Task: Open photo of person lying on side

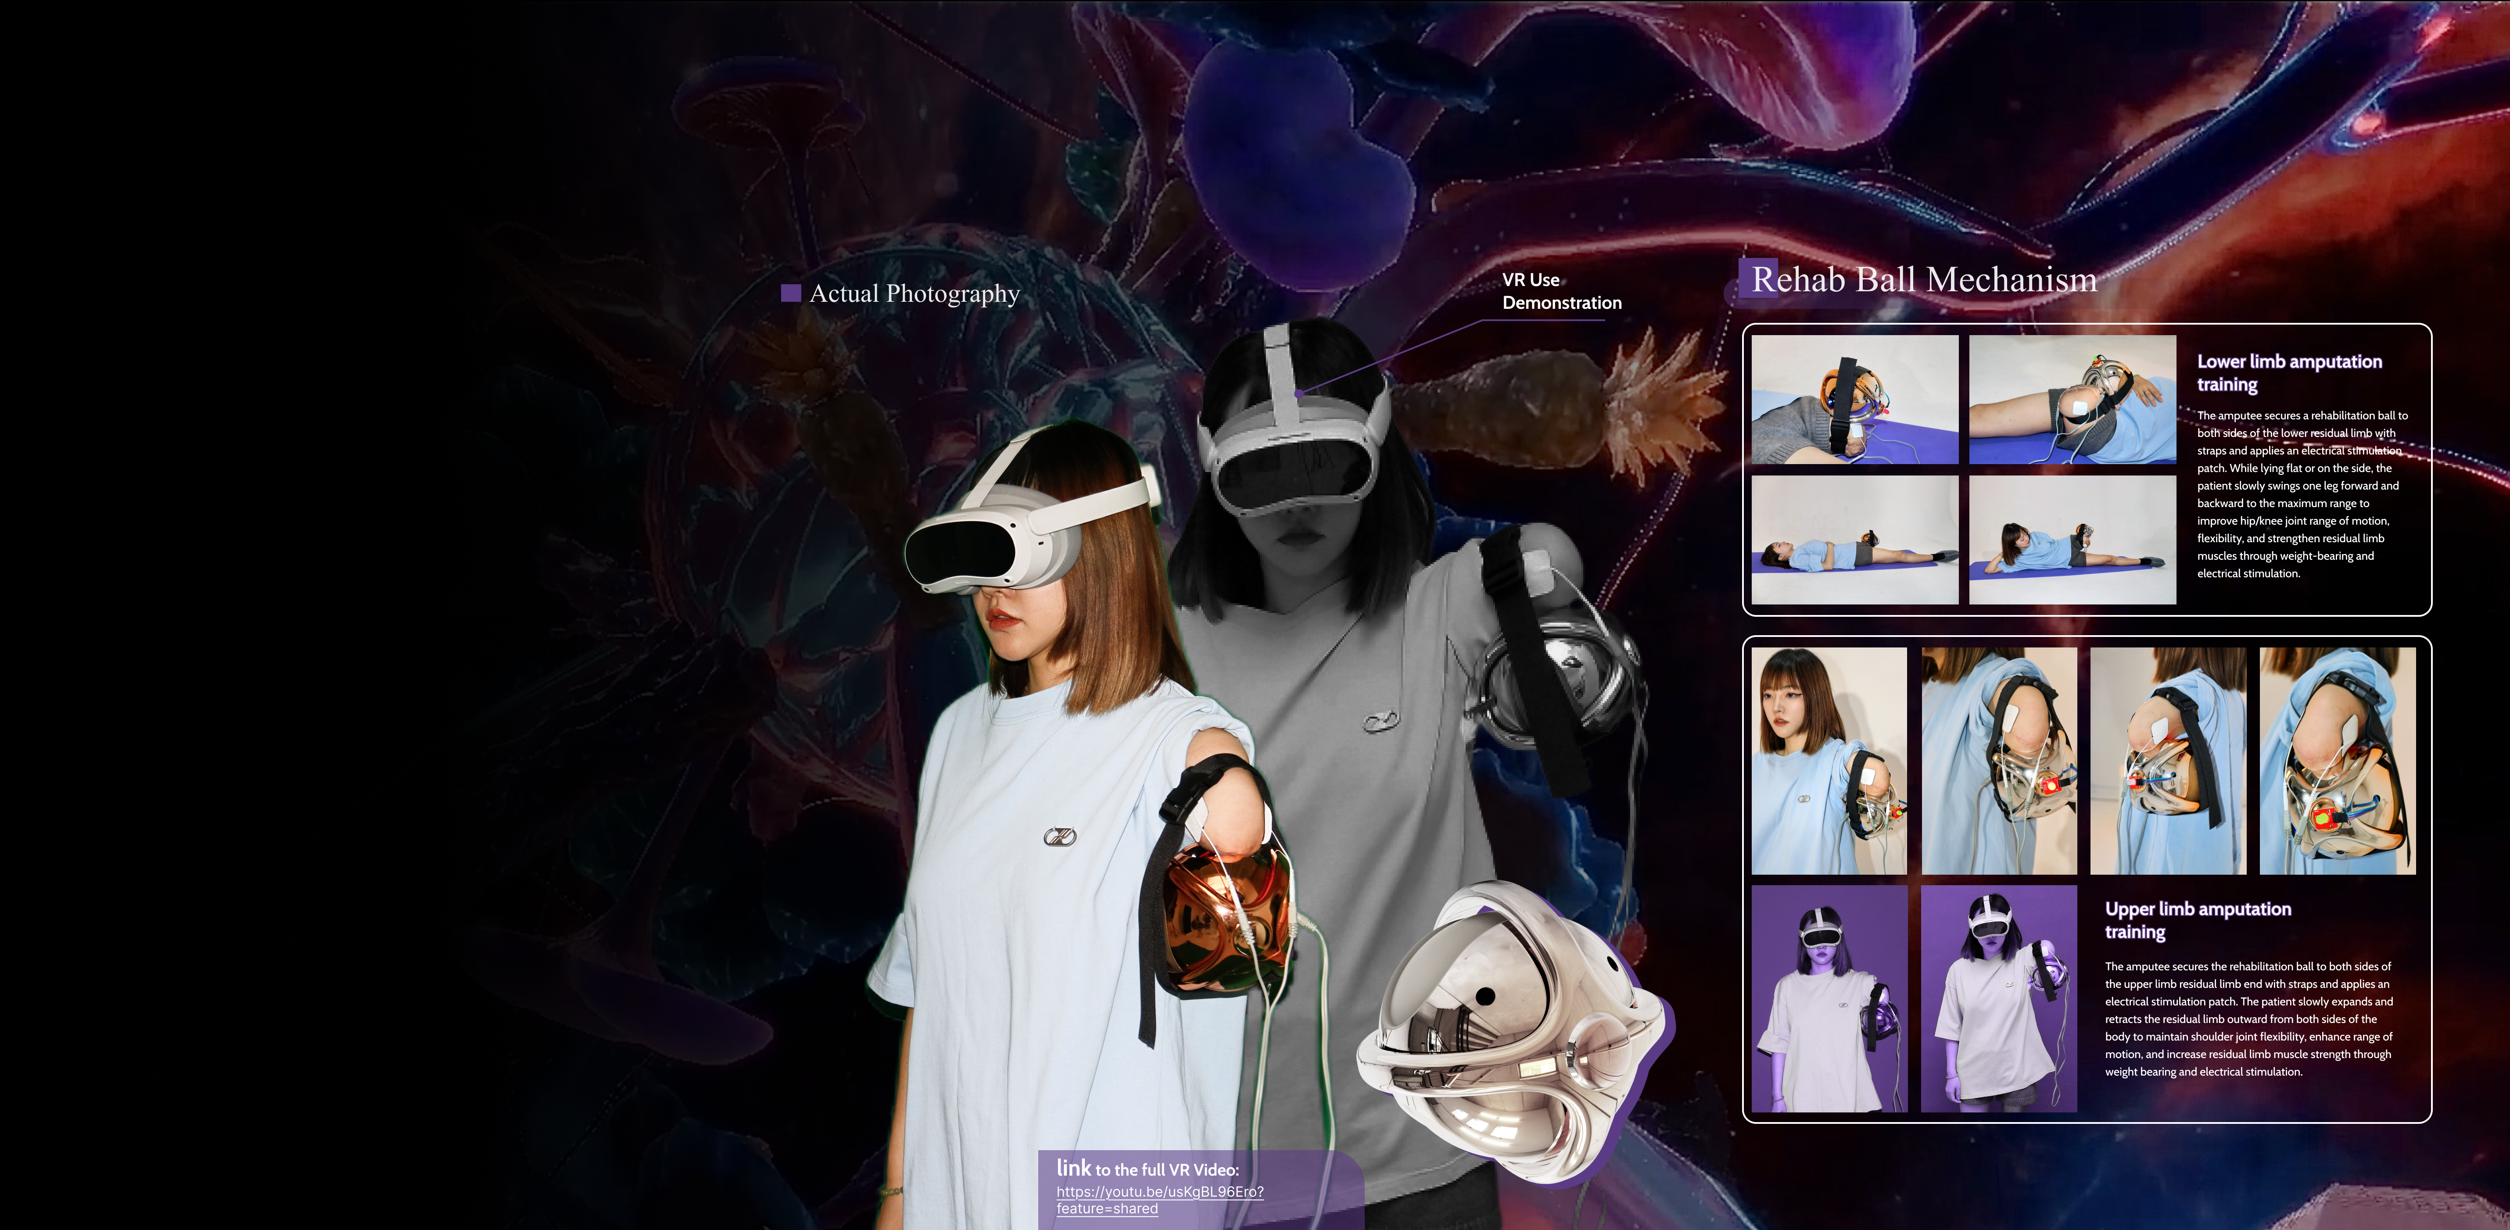Action: coord(2073,540)
